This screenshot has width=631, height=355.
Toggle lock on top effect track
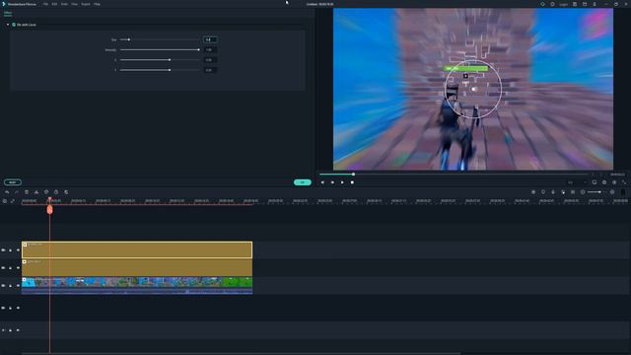coord(11,249)
